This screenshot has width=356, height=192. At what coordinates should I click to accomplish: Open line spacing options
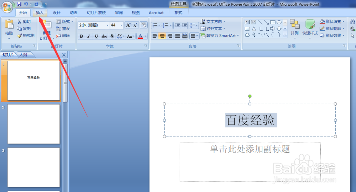pyautogui.click(x=194, y=25)
